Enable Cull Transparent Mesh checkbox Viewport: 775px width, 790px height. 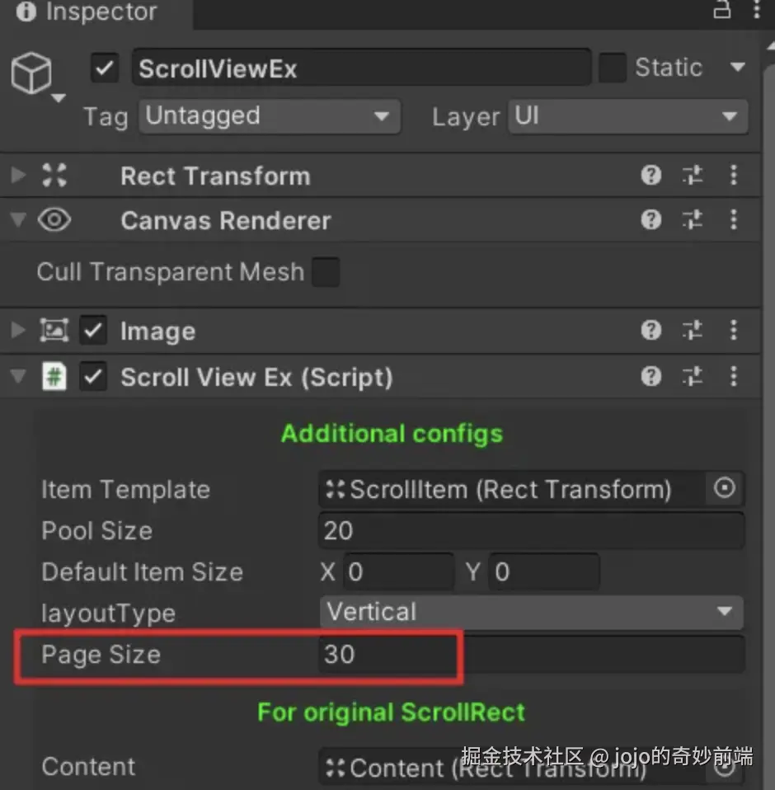(326, 271)
